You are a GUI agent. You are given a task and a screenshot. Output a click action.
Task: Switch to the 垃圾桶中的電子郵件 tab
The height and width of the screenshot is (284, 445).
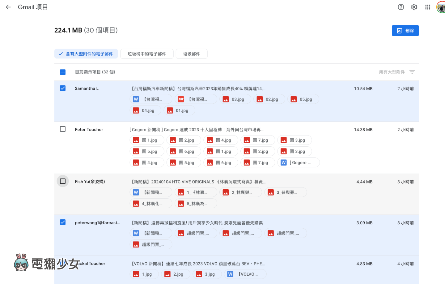(x=147, y=54)
